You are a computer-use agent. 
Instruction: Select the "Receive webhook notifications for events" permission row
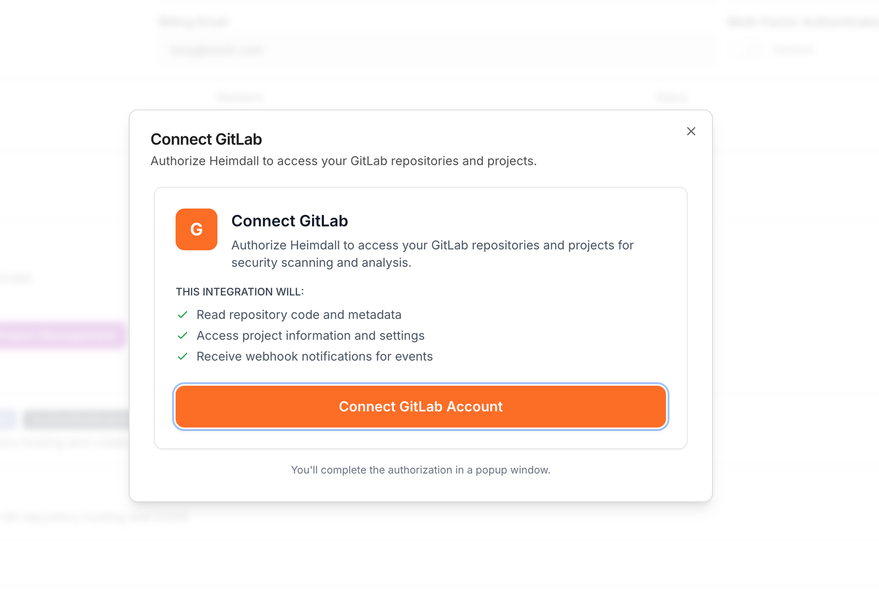click(x=315, y=356)
